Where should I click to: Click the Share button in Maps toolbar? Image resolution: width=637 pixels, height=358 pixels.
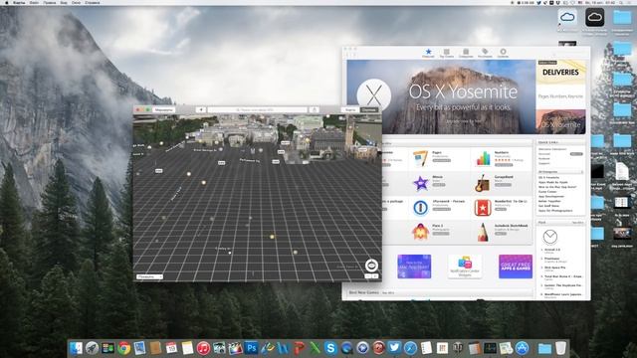coord(315,109)
